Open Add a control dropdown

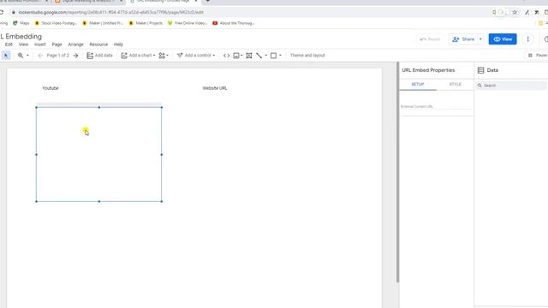pyautogui.click(x=196, y=56)
